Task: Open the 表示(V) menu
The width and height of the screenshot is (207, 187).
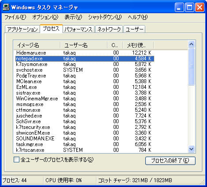Action: click(73, 17)
